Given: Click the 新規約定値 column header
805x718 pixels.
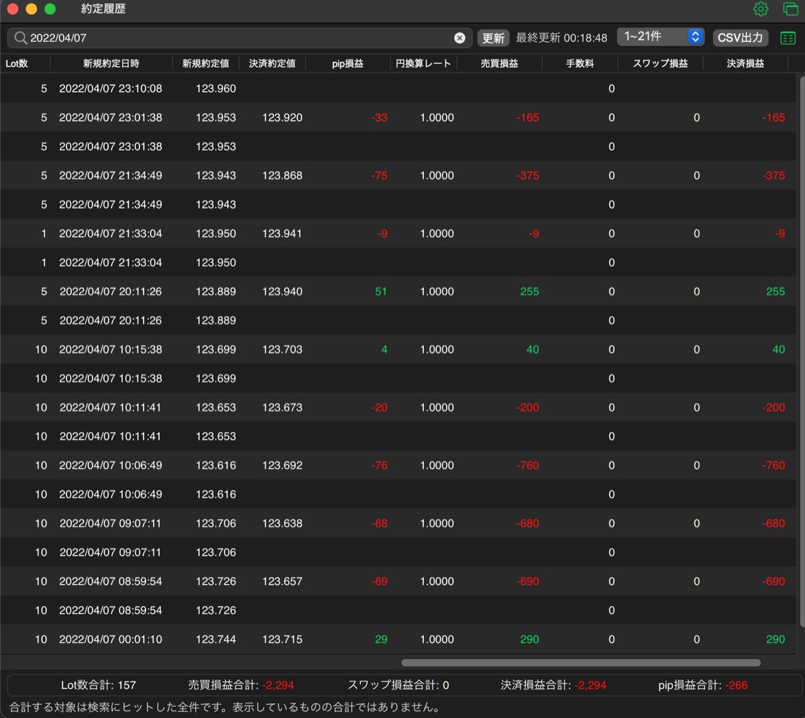Looking at the screenshot, I should [x=206, y=64].
